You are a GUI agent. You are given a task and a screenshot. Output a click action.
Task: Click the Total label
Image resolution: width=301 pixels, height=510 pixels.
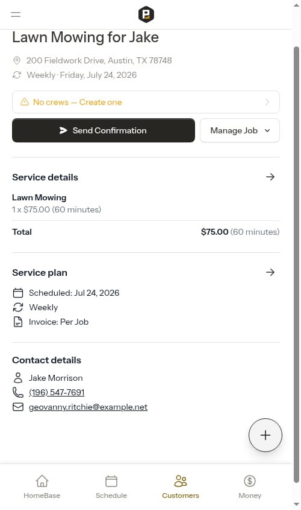(x=22, y=232)
